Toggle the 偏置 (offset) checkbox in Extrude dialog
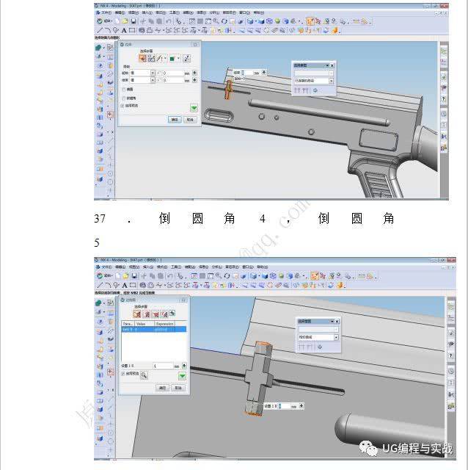This screenshot has width=468, height=470. tap(123, 89)
